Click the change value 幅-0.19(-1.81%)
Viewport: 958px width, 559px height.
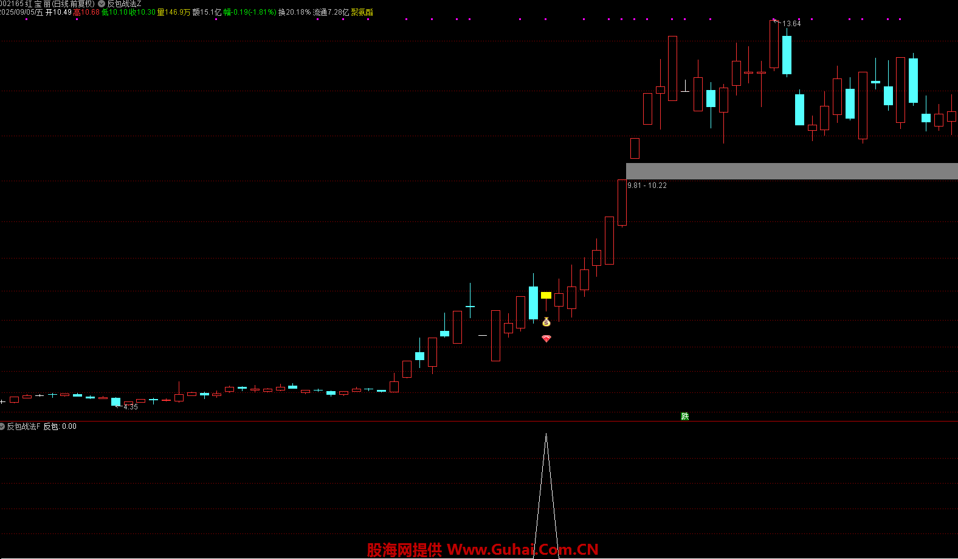(249, 12)
